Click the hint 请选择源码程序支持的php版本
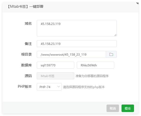Image resolution: width=141 pixels, height=116 pixels. [x=84, y=87]
